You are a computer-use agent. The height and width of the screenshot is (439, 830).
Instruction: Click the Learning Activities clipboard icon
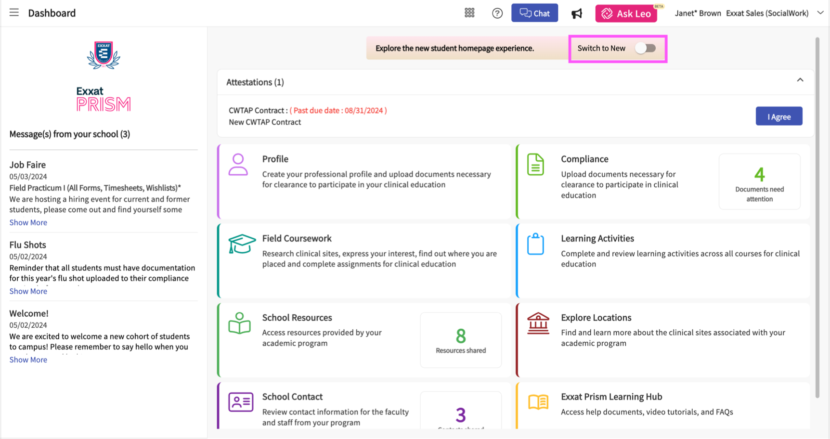tap(535, 244)
